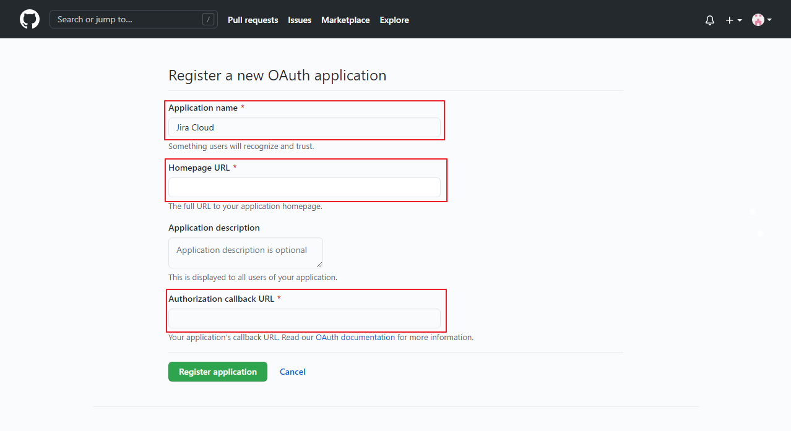The width and height of the screenshot is (791, 431).
Task: Click the text The full URL to your application homepage
Action: coord(245,207)
